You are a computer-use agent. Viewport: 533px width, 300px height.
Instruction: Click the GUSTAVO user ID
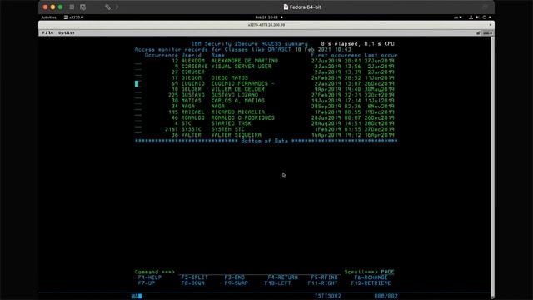[x=192, y=95]
